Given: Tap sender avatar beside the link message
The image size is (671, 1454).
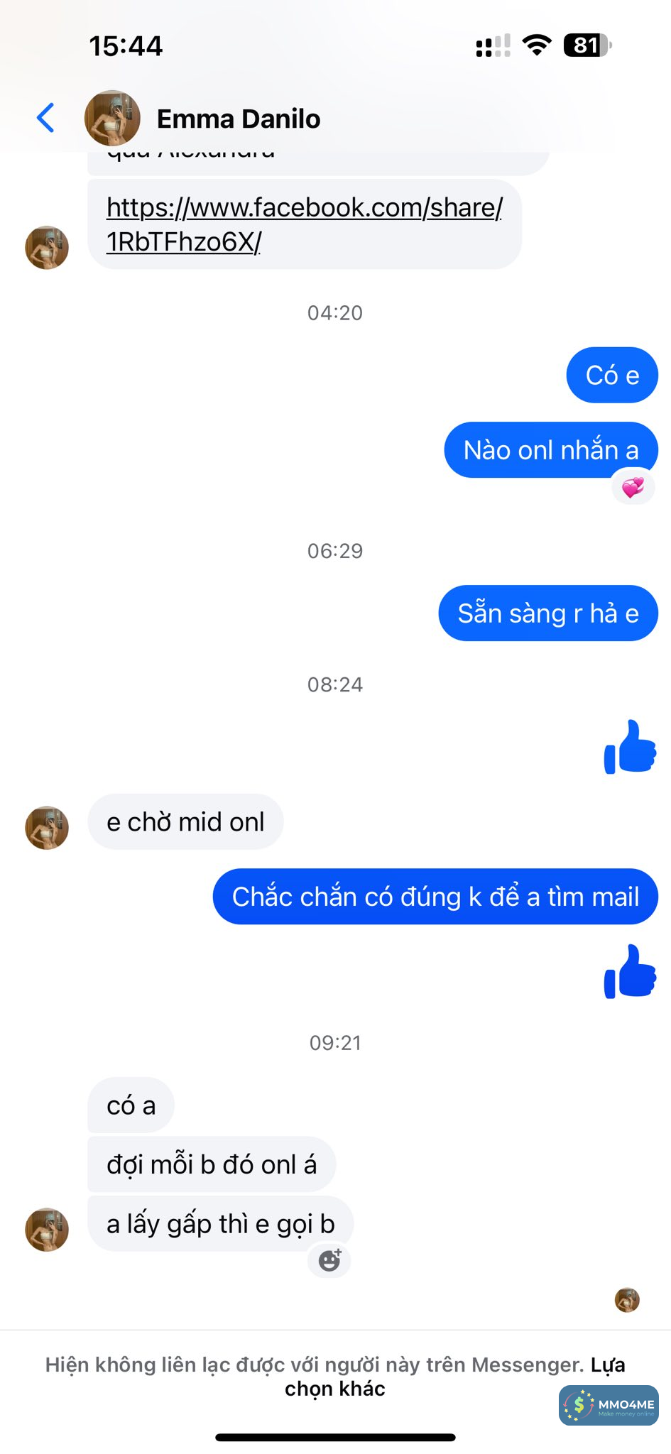Looking at the screenshot, I should 47,248.
